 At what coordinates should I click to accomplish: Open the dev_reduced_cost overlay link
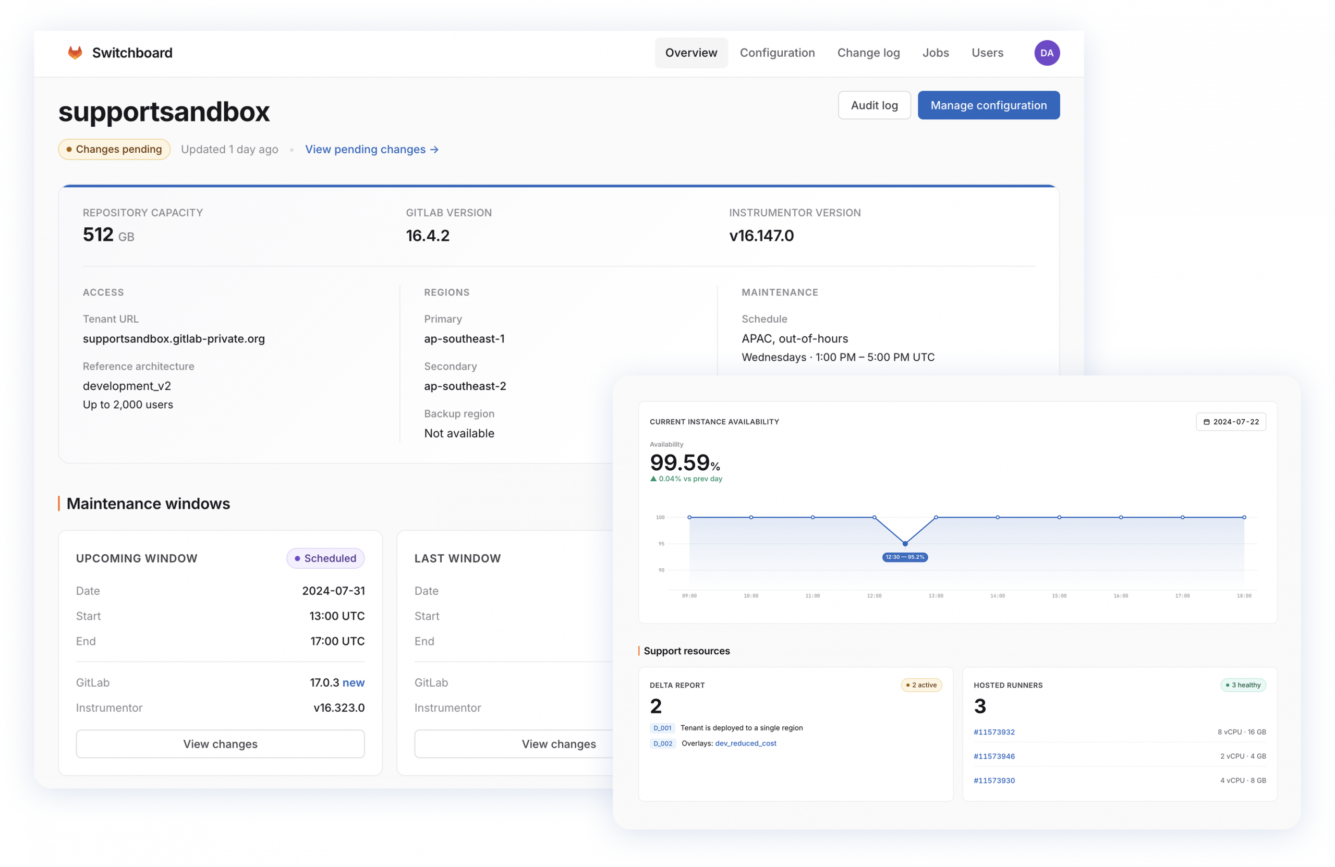tap(746, 743)
